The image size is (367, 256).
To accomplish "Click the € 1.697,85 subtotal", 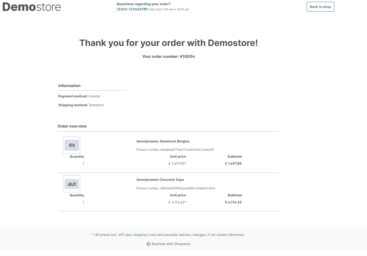I will [x=233, y=163].
